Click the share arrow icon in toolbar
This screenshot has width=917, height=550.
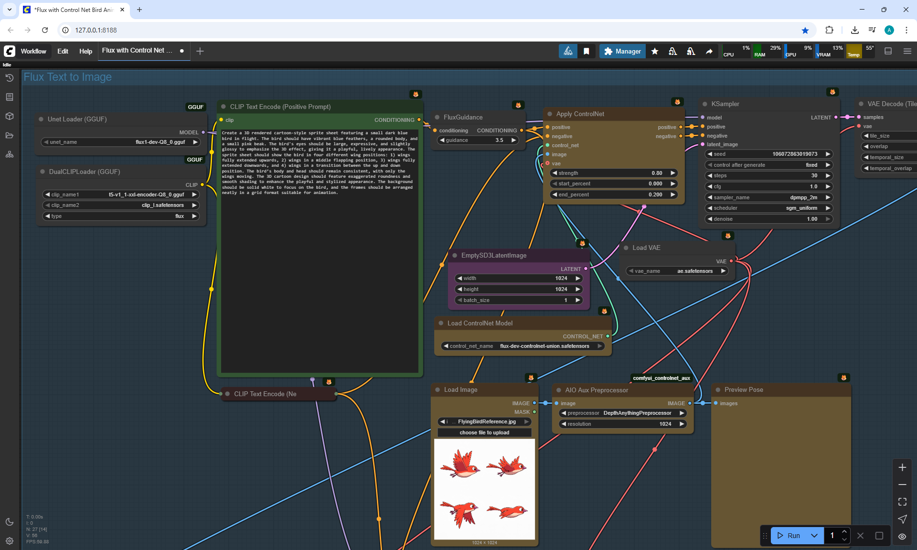click(709, 51)
